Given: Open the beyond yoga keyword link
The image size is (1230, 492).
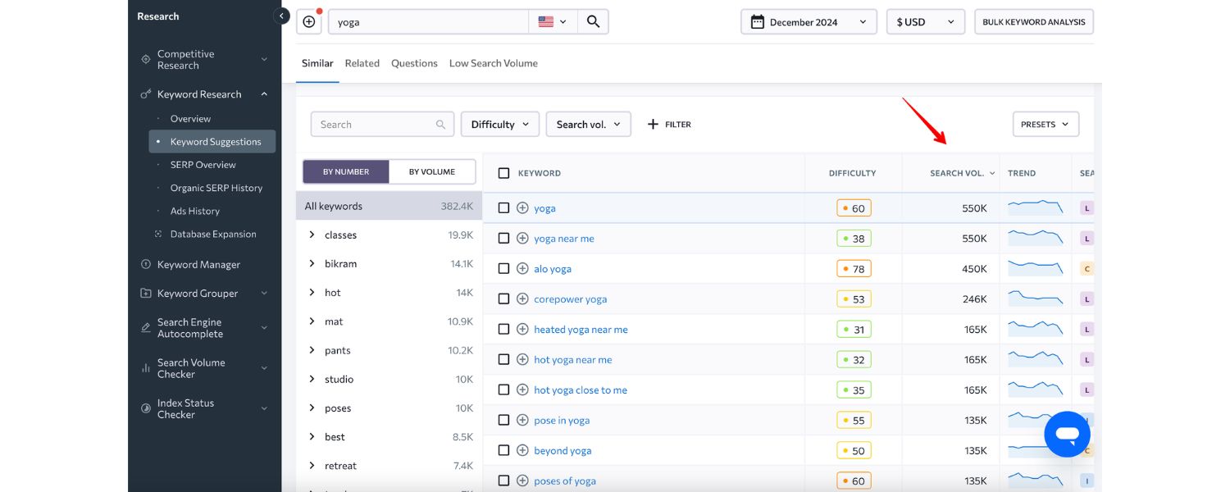Looking at the screenshot, I should [563, 451].
